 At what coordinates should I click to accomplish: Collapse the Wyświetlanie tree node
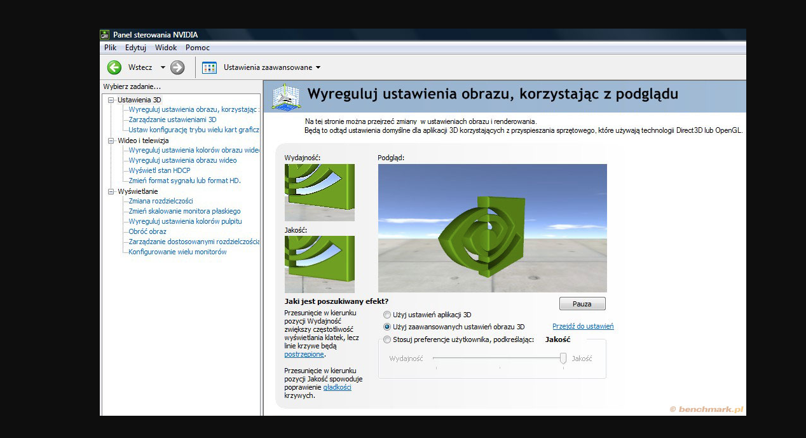click(x=111, y=191)
